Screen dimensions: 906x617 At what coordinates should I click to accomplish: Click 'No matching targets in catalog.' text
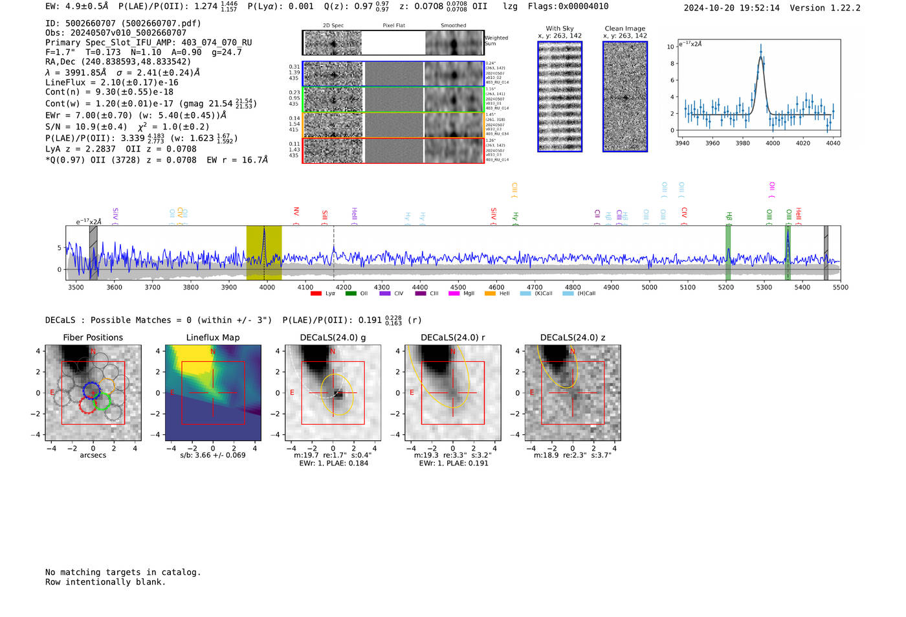[123, 572]
